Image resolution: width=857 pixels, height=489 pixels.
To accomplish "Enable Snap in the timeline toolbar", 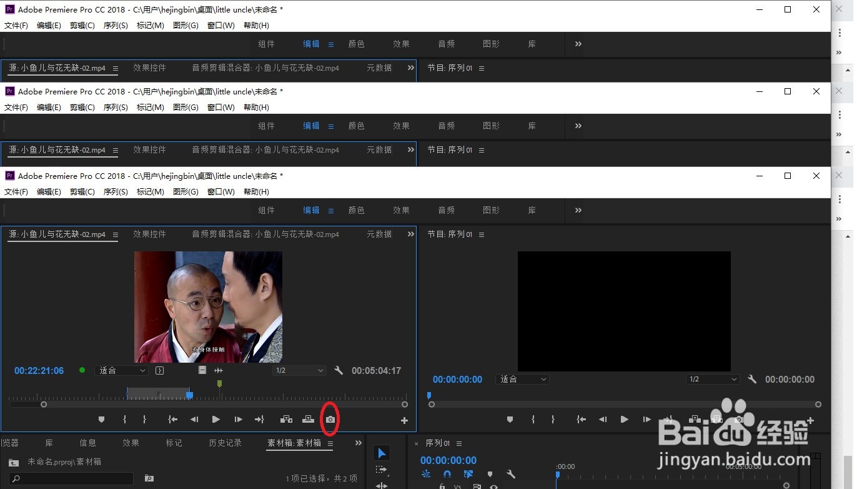I will (x=447, y=474).
